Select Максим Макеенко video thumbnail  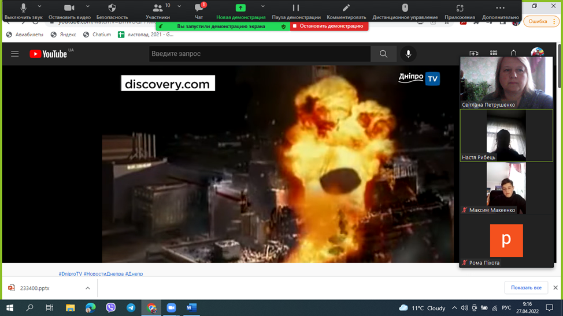click(x=506, y=188)
